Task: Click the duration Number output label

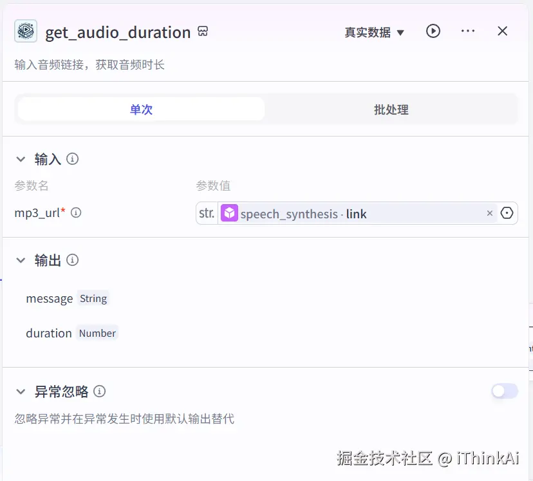Action: 48,333
